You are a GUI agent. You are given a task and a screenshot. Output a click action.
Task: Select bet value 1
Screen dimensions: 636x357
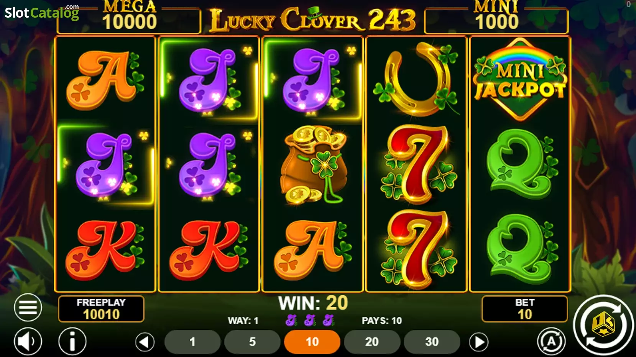[x=192, y=342]
